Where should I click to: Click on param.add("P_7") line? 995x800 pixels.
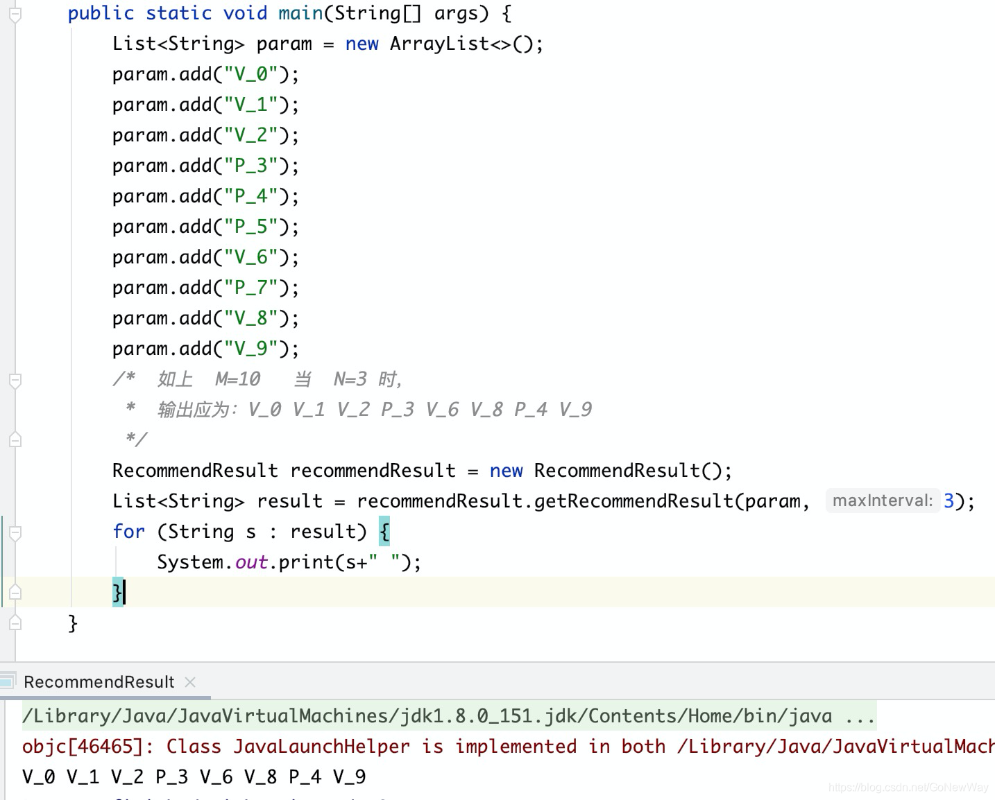pyautogui.click(x=205, y=288)
